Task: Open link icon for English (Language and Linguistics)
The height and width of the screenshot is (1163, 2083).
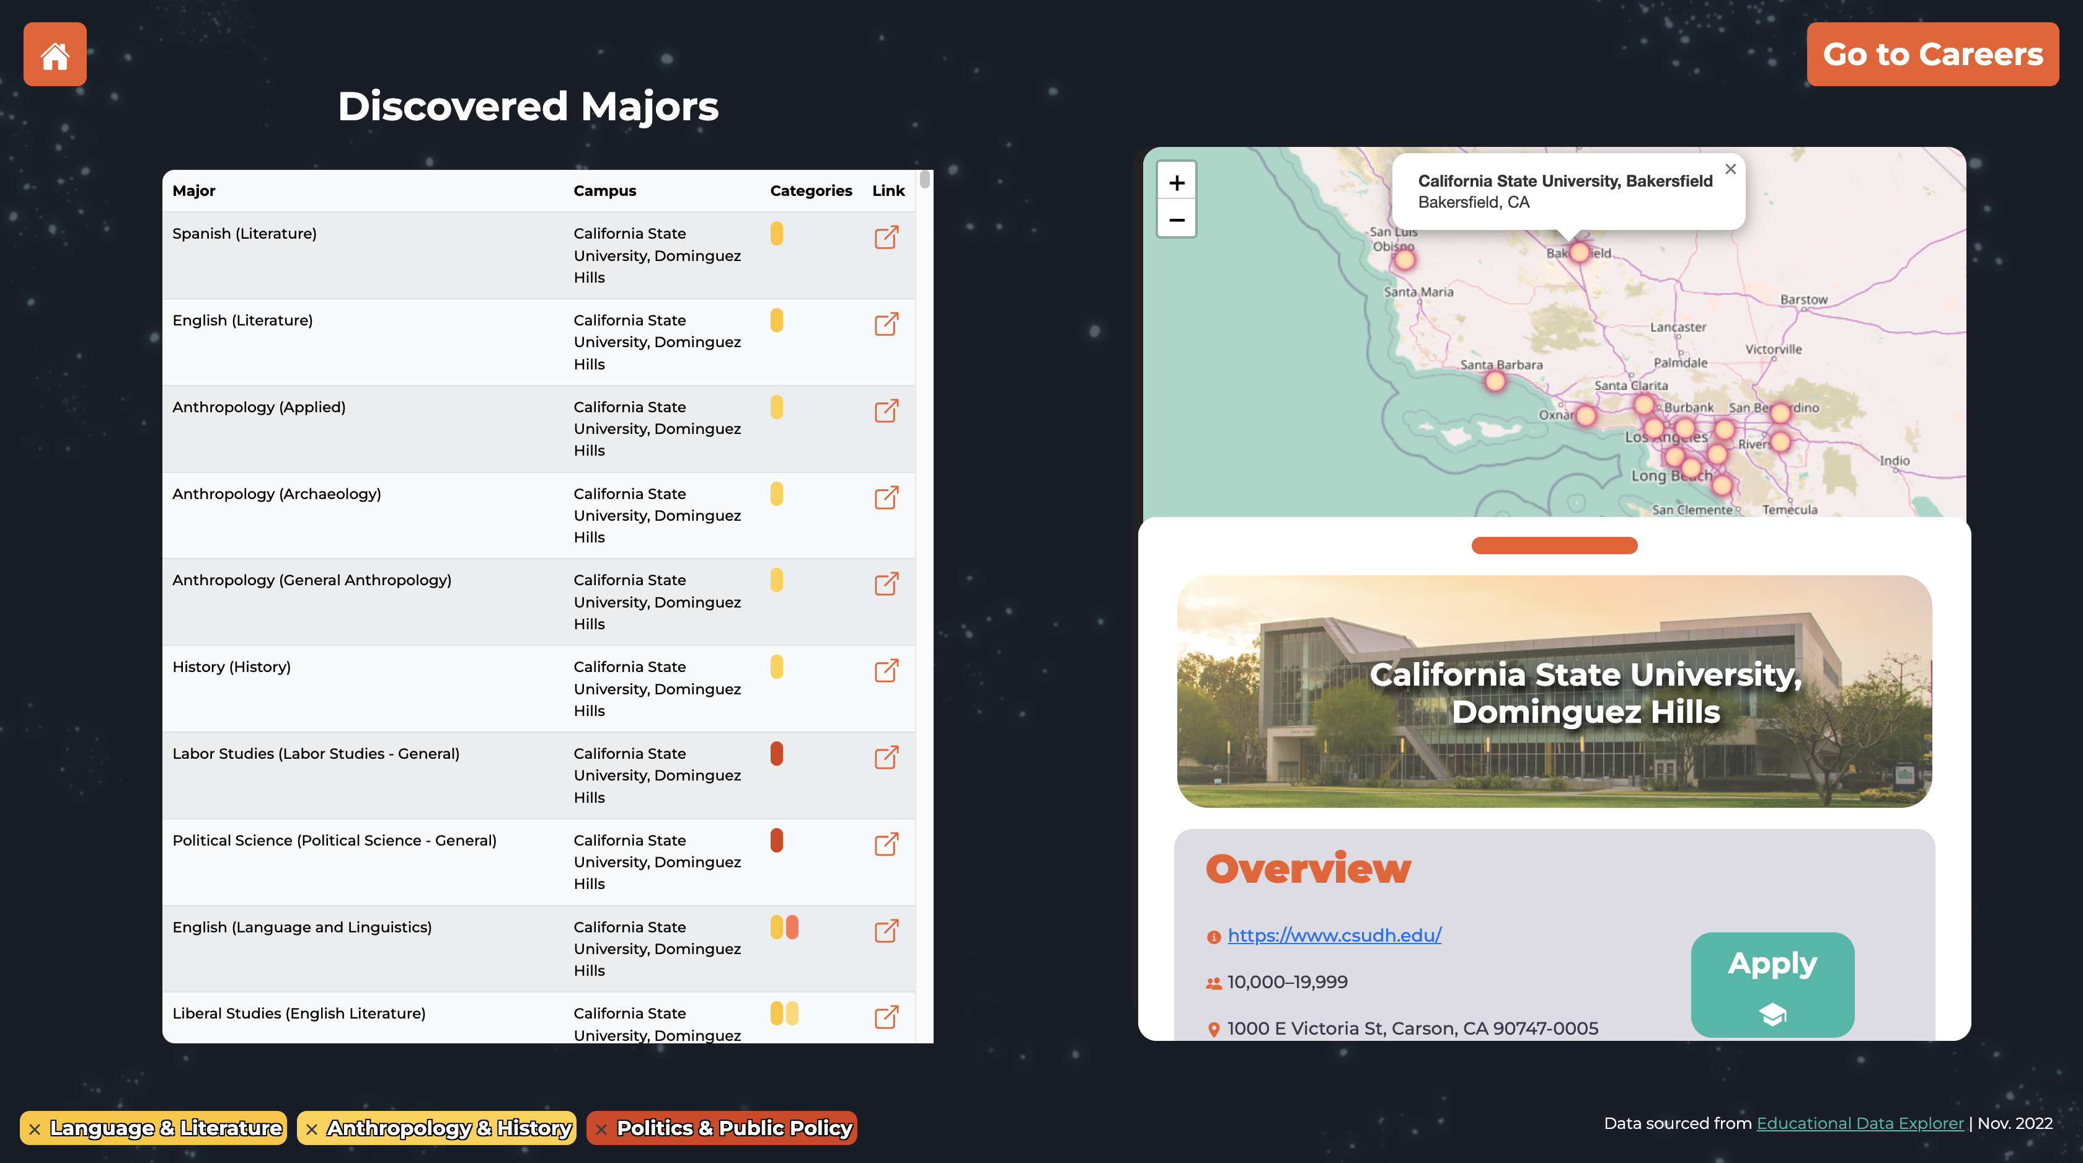Action: [887, 930]
